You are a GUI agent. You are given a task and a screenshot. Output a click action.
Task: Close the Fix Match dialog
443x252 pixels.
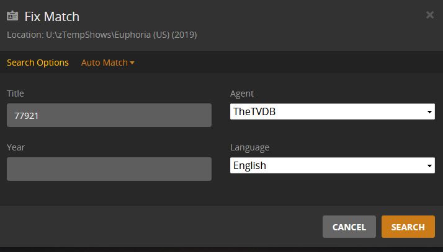[429, 15]
